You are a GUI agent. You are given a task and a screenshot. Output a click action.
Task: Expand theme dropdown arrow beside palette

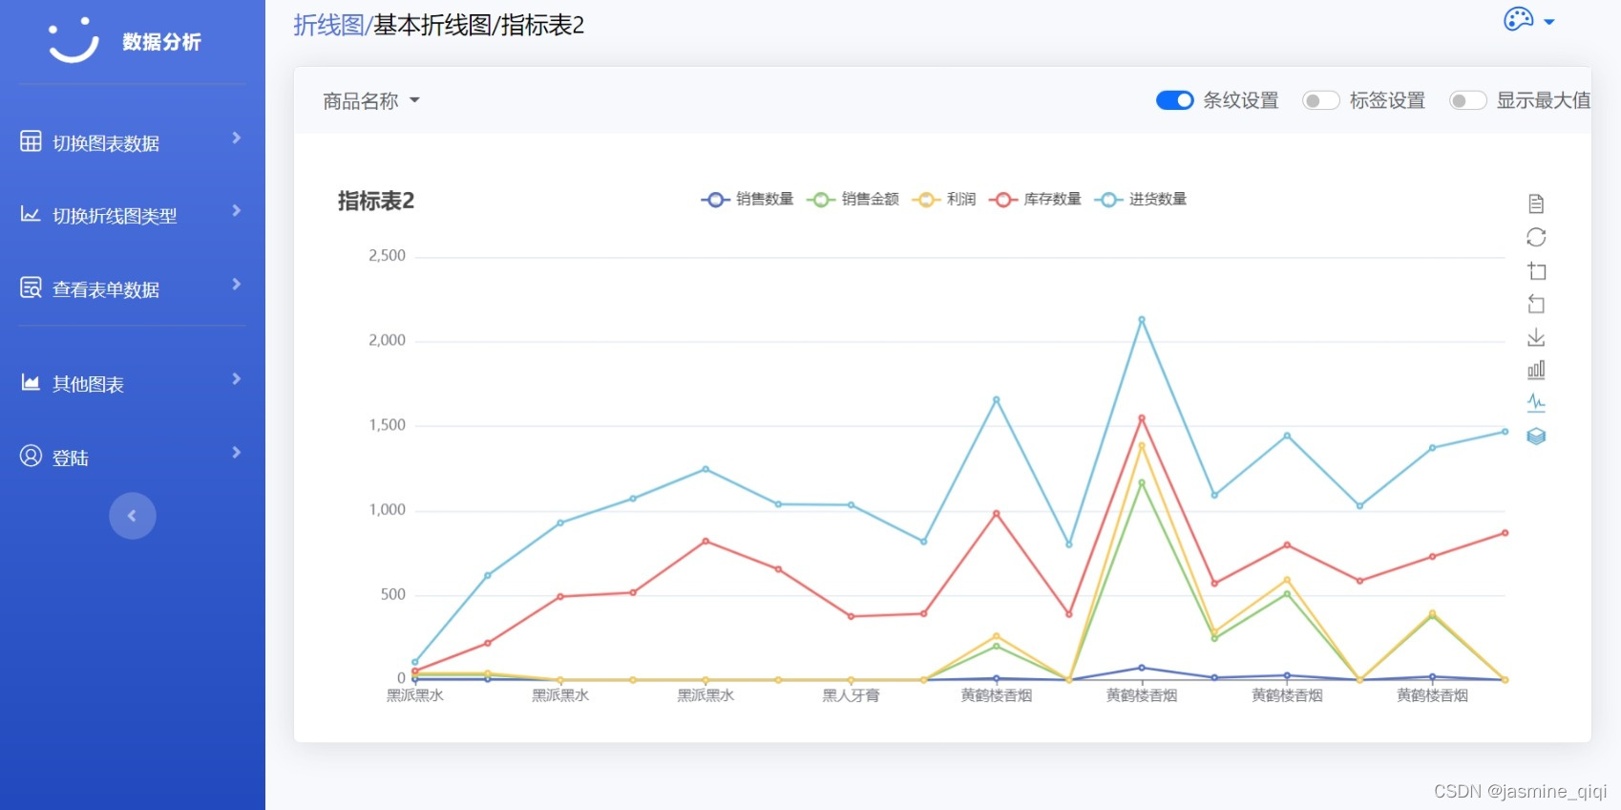point(1548,21)
